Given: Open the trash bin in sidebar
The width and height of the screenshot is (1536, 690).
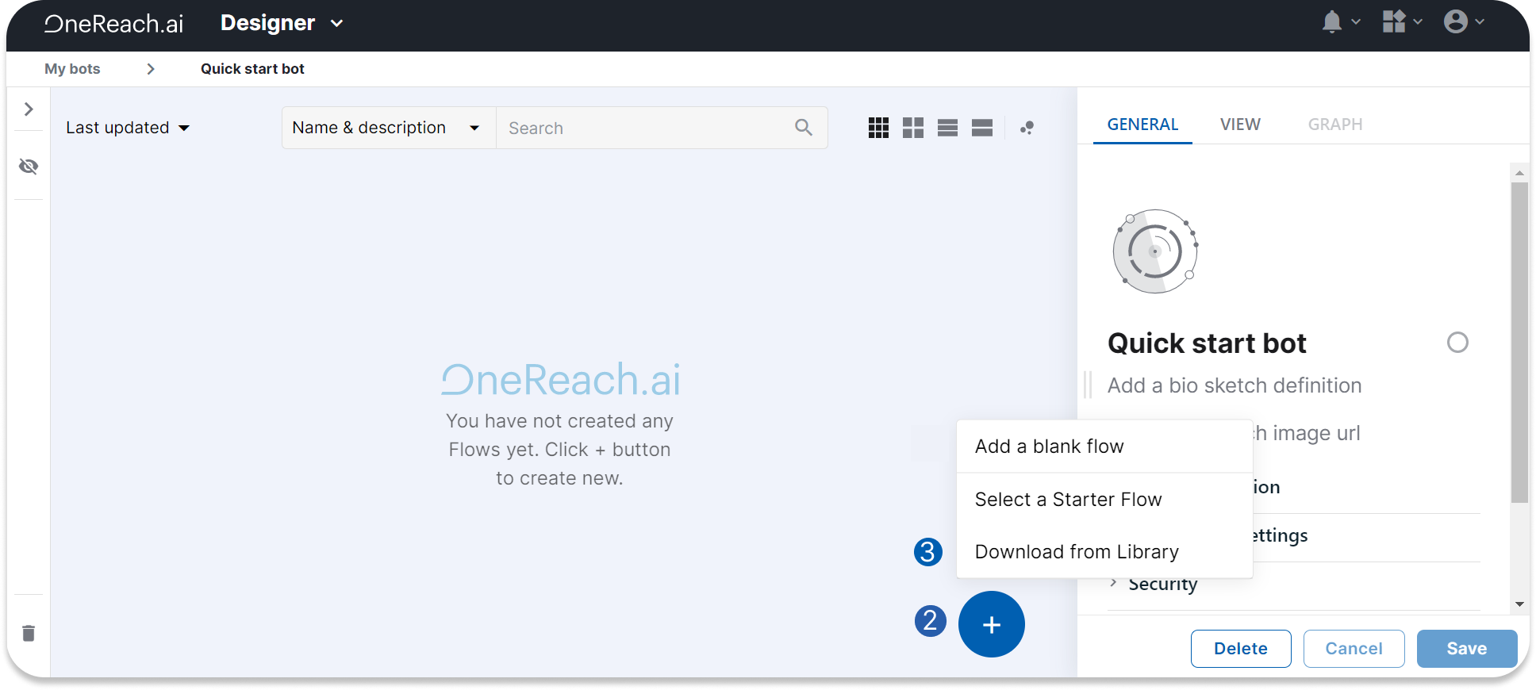Looking at the screenshot, I should click(29, 633).
